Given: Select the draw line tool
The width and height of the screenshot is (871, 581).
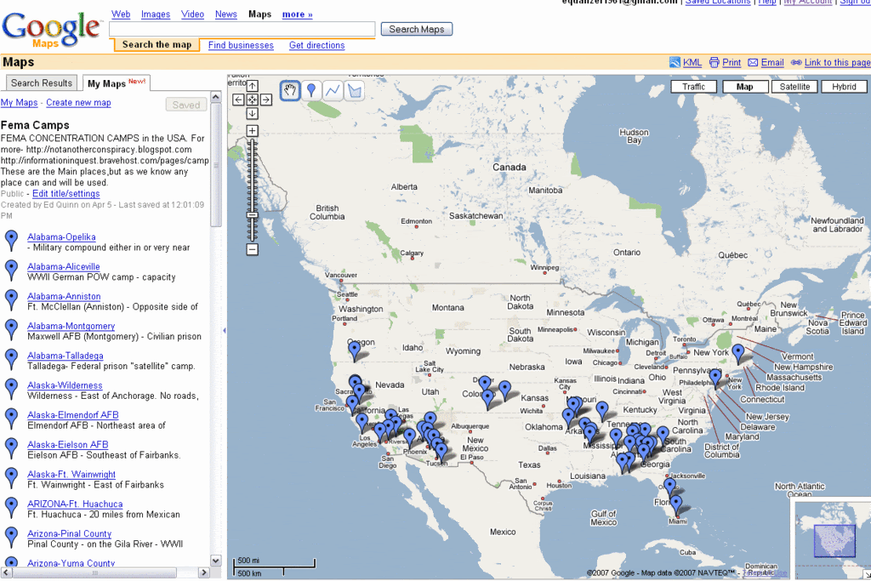Looking at the screenshot, I should (333, 90).
